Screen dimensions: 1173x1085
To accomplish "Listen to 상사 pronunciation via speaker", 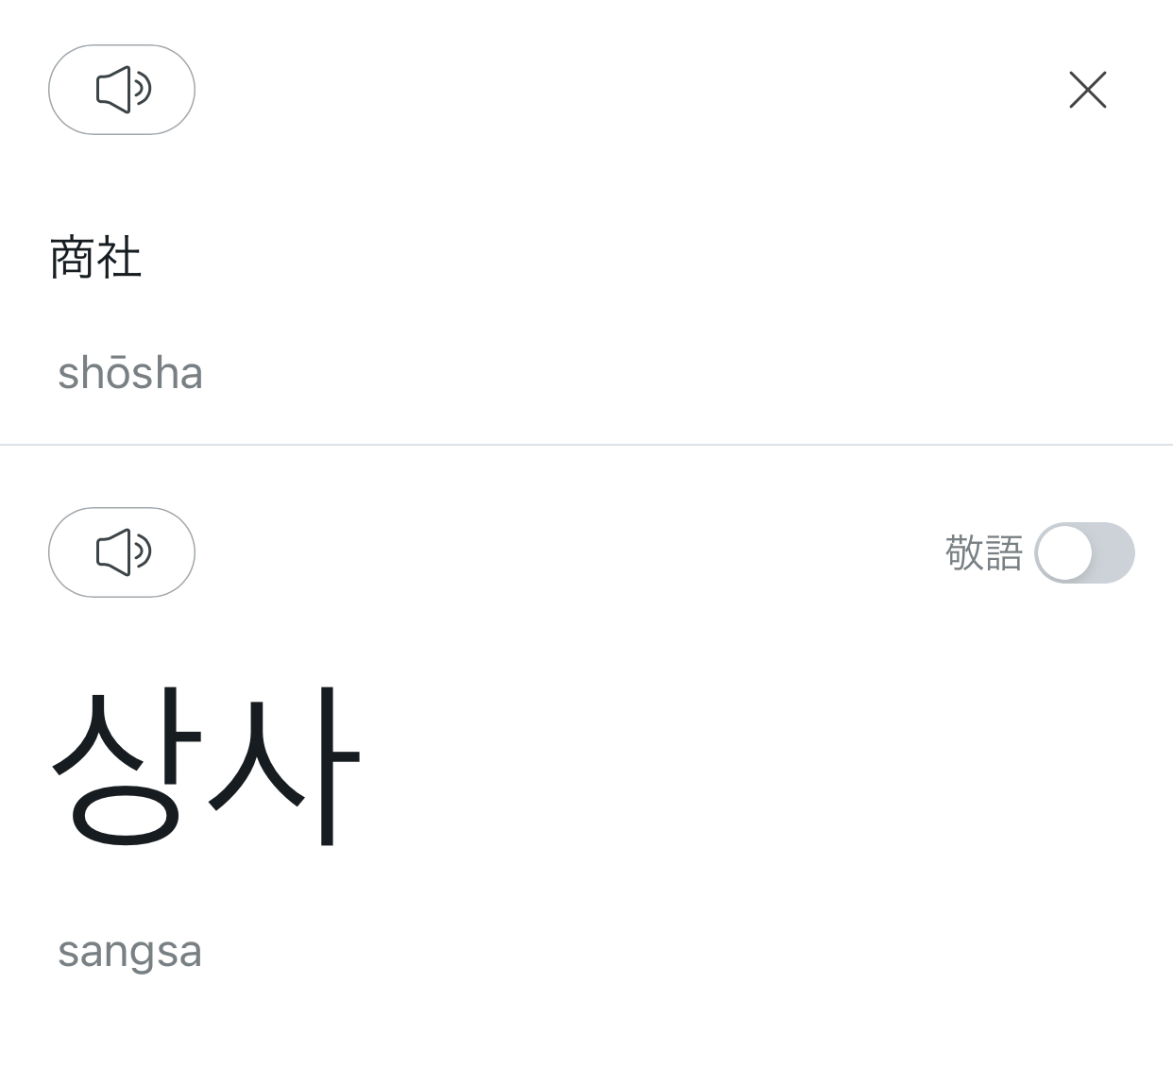I will [122, 552].
